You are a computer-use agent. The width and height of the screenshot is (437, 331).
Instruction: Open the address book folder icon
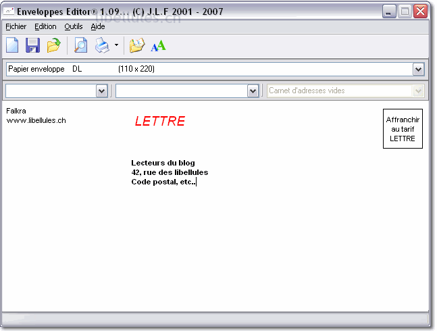click(137, 45)
